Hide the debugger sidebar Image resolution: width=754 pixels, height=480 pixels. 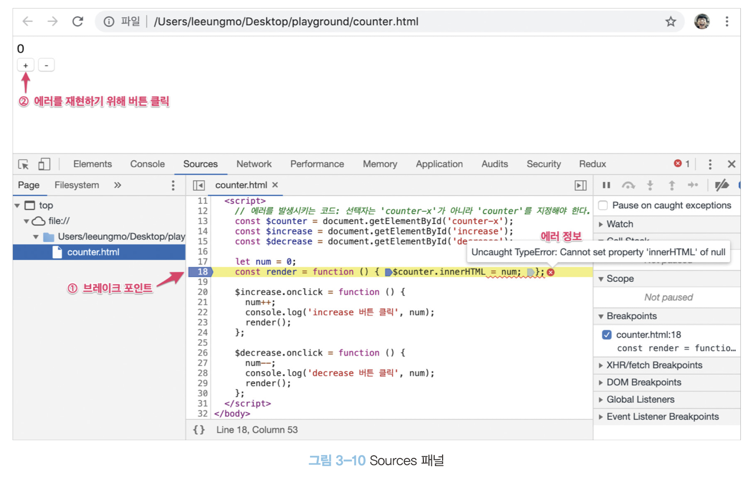pyautogui.click(x=581, y=186)
